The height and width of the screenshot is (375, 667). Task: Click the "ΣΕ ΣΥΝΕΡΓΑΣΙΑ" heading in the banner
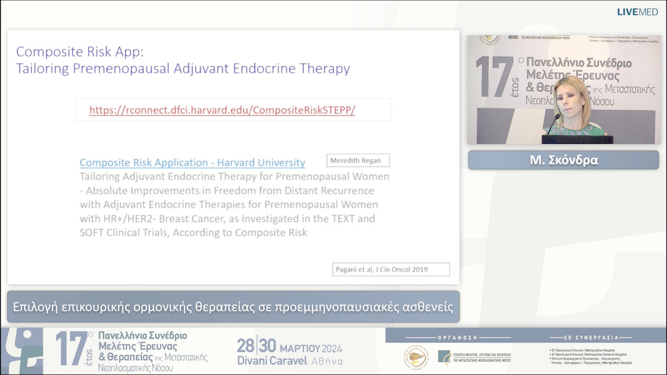pyautogui.click(x=591, y=337)
